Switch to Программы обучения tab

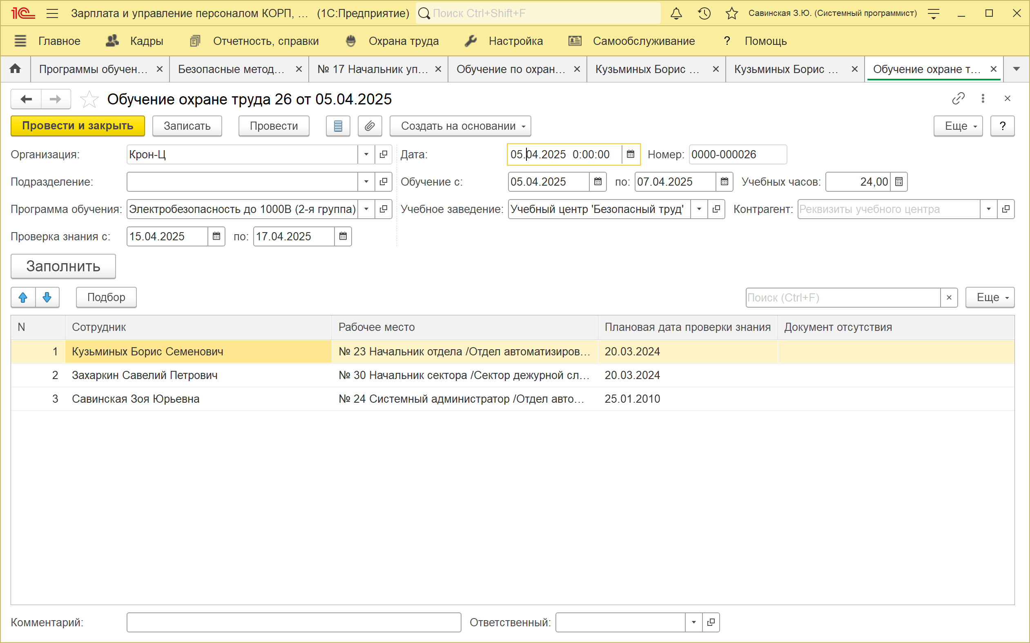tap(93, 69)
